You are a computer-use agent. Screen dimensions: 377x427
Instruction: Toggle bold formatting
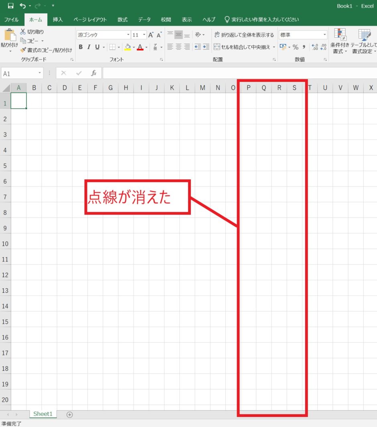pyautogui.click(x=80, y=47)
